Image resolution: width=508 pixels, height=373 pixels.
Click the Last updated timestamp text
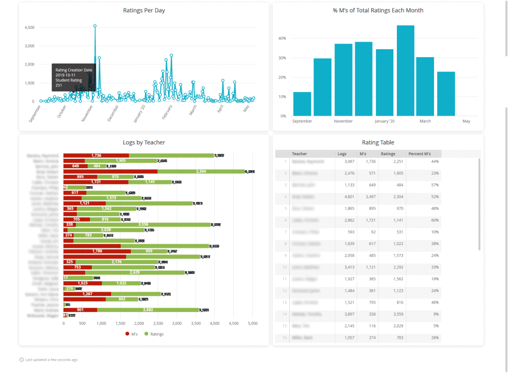pos(51,360)
